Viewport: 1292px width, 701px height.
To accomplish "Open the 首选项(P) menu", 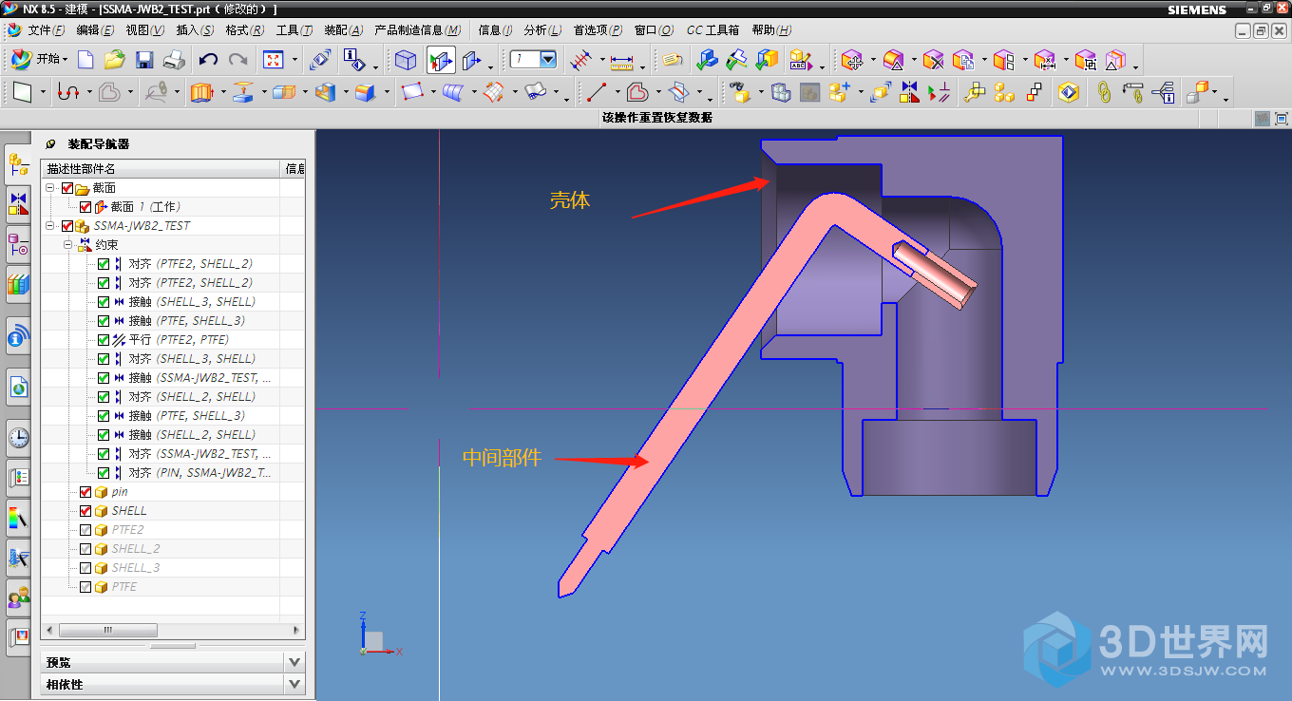I will [x=598, y=30].
